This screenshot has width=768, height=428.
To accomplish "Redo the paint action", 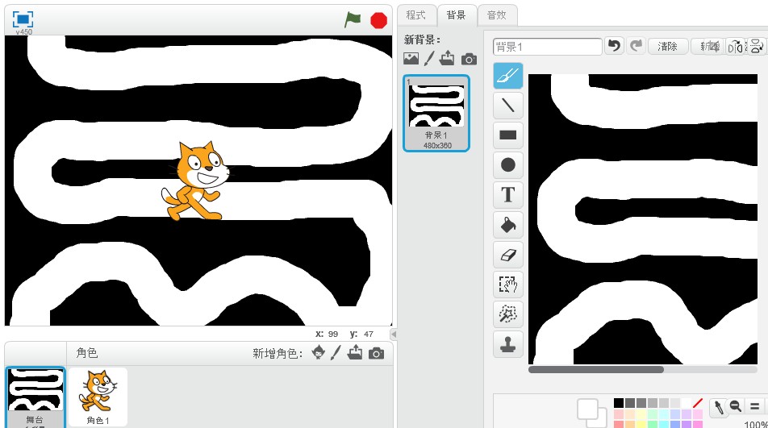I will (x=636, y=46).
